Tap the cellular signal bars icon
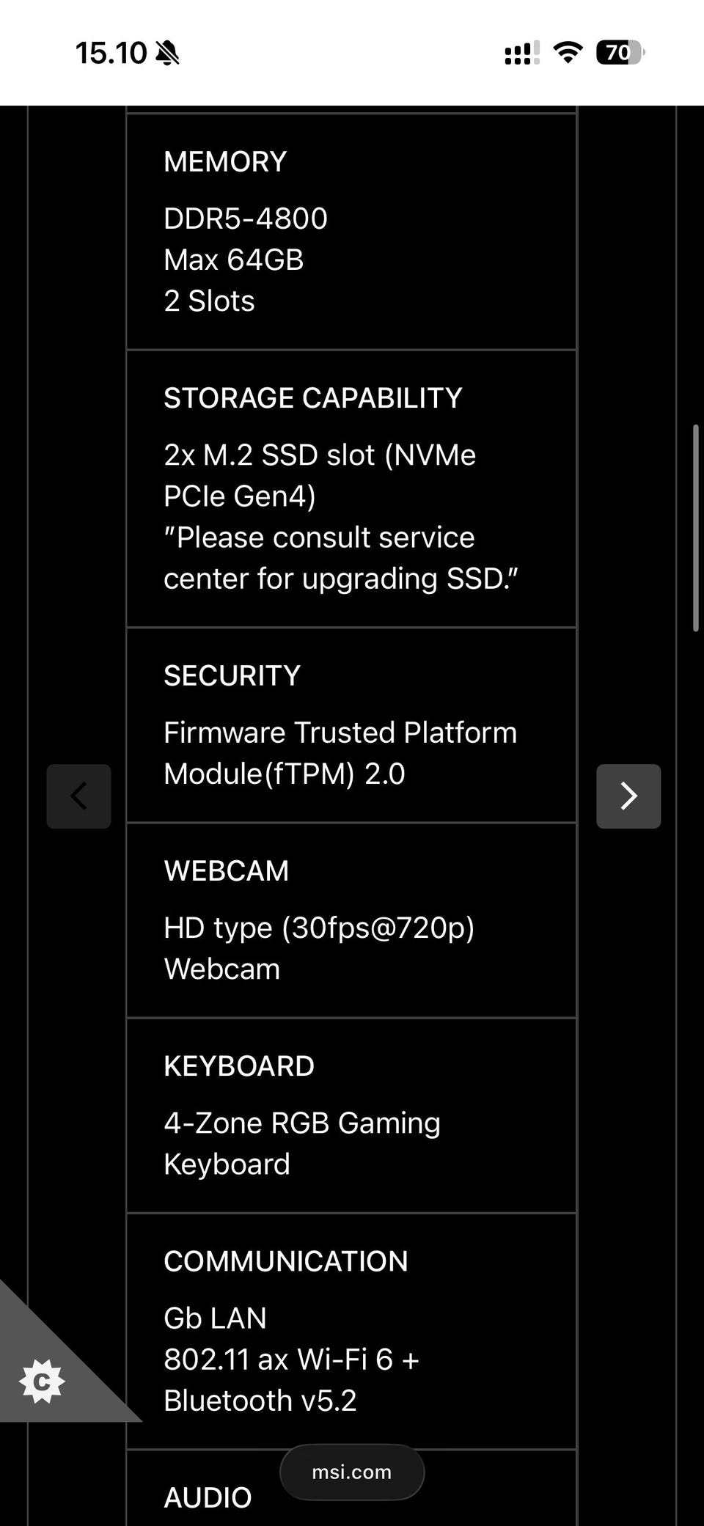The height and width of the screenshot is (1526, 704). [521, 53]
